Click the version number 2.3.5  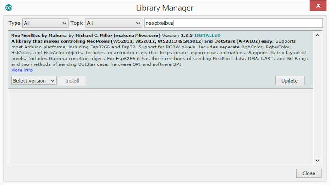(186, 36)
